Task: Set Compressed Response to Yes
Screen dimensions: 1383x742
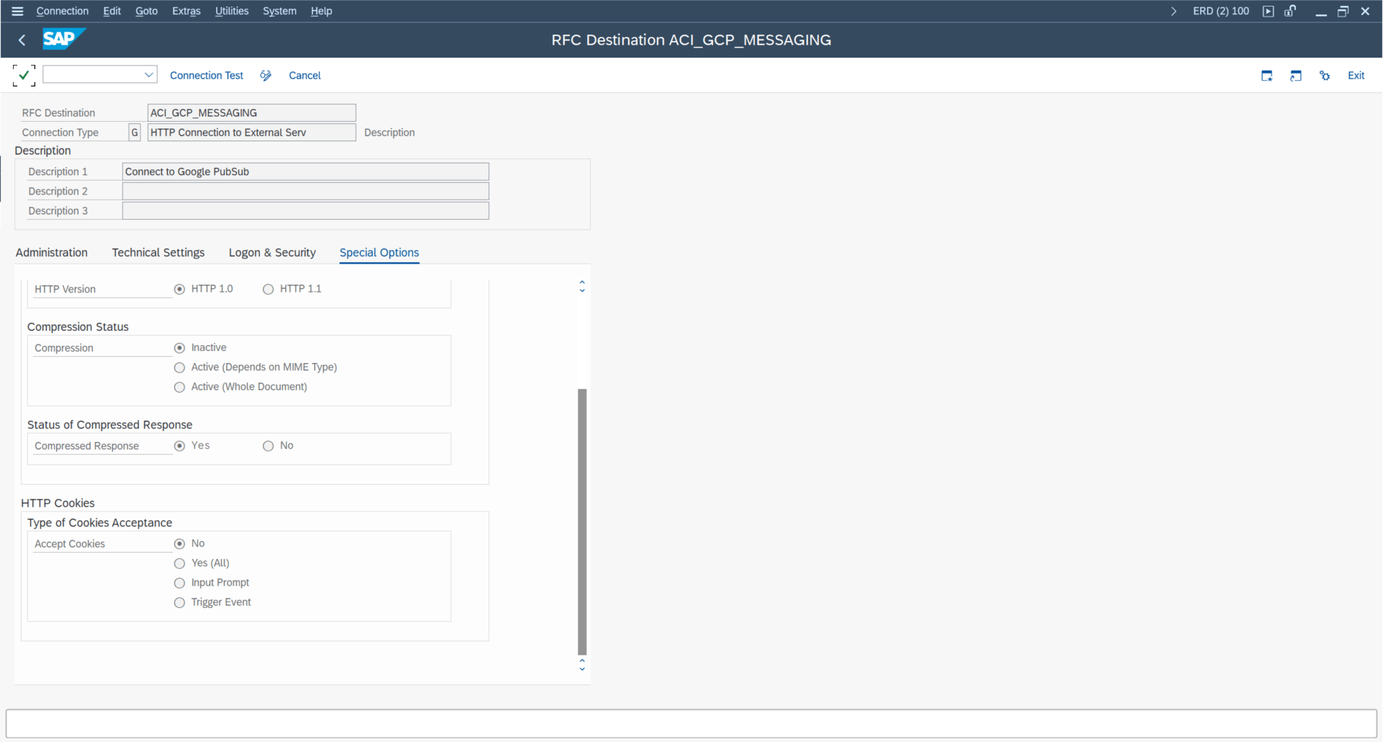Action: coord(179,446)
